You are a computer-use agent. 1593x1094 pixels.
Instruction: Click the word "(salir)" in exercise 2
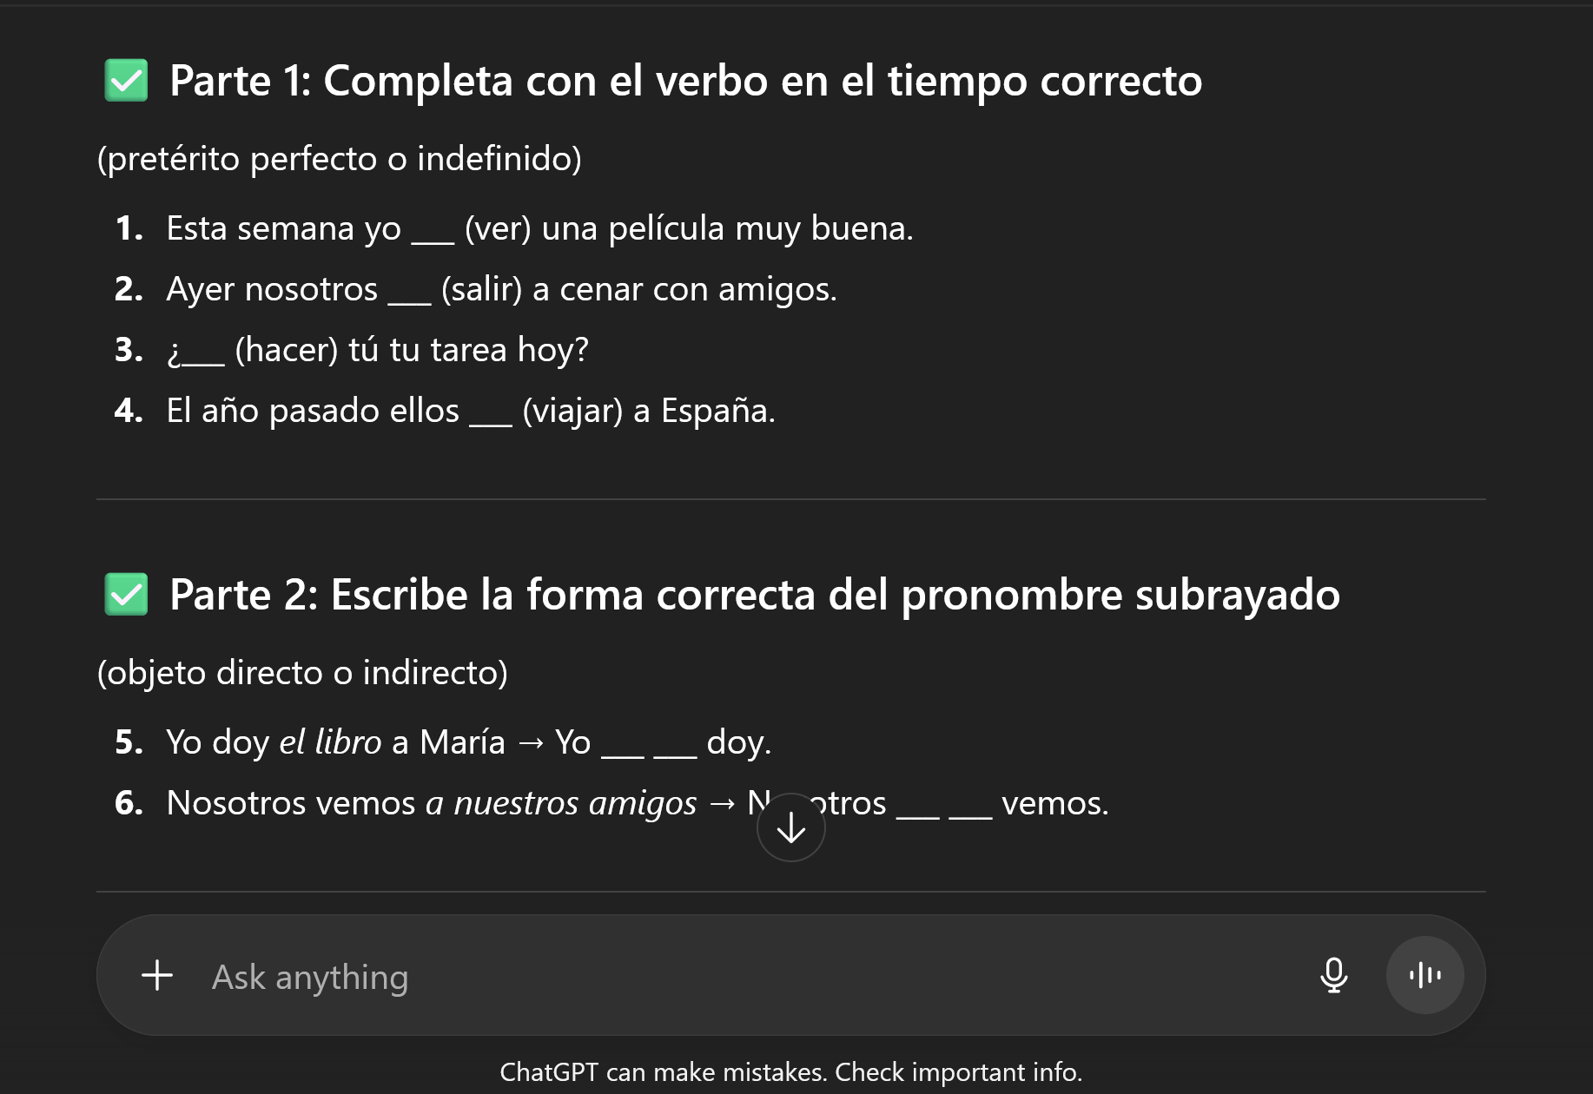[481, 289]
